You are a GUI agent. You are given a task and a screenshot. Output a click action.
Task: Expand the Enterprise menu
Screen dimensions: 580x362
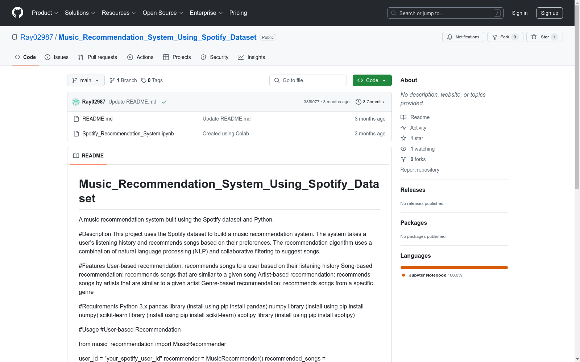point(206,13)
